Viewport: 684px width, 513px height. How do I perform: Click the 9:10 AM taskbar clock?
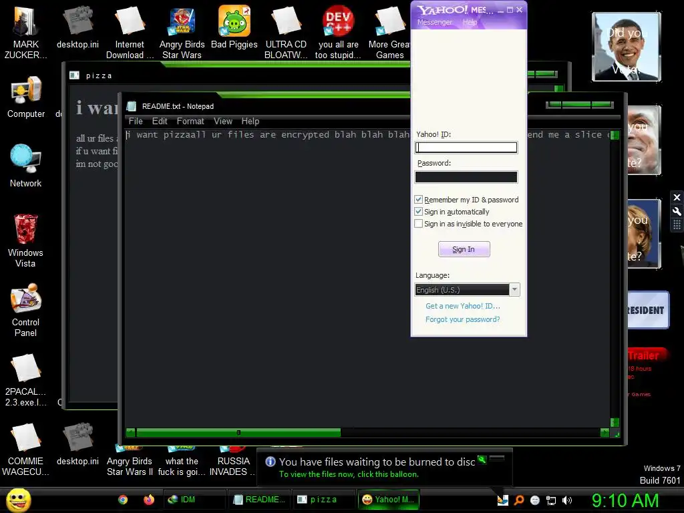[625, 500]
